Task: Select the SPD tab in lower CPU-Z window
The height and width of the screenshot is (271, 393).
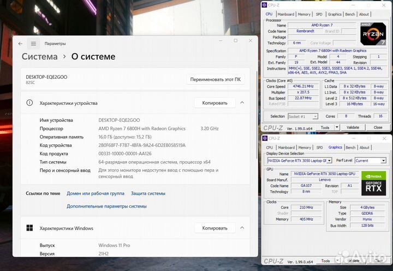Action: point(319,148)
